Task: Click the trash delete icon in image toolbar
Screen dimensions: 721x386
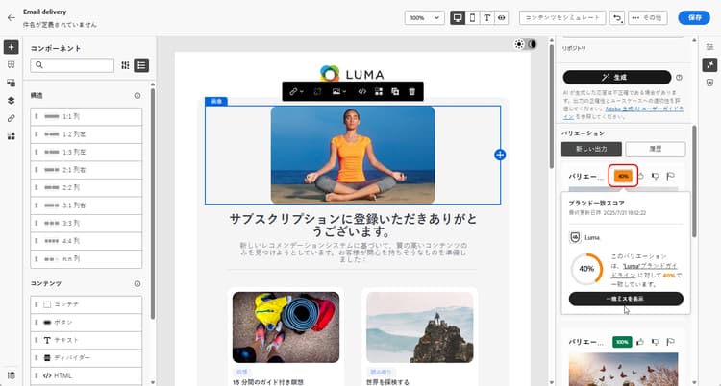Action: [412, 91]
